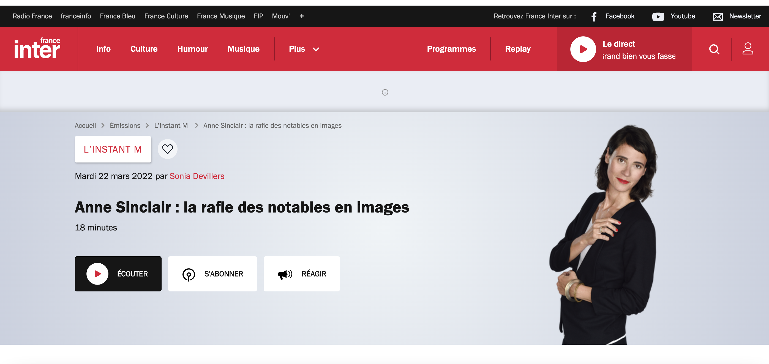Go to Émissions breadcrumb

[x=125, y=126]
